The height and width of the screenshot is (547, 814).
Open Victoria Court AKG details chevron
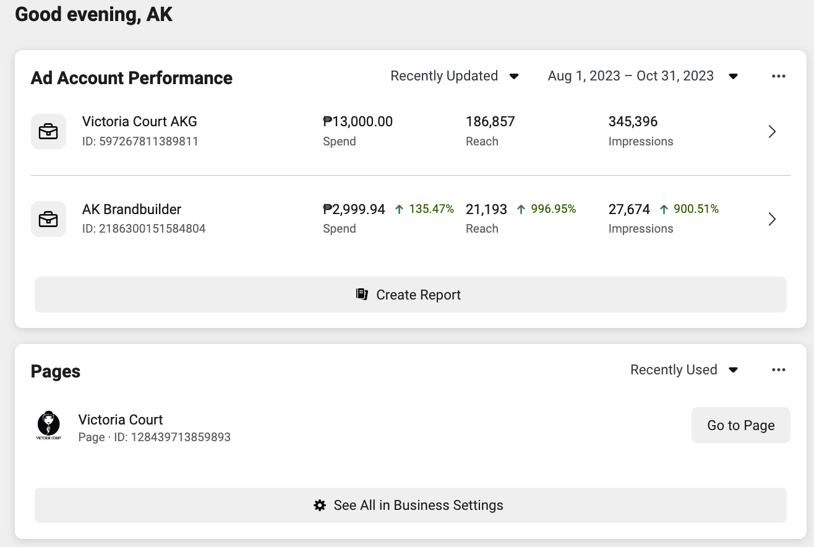[x=772, y=131]
